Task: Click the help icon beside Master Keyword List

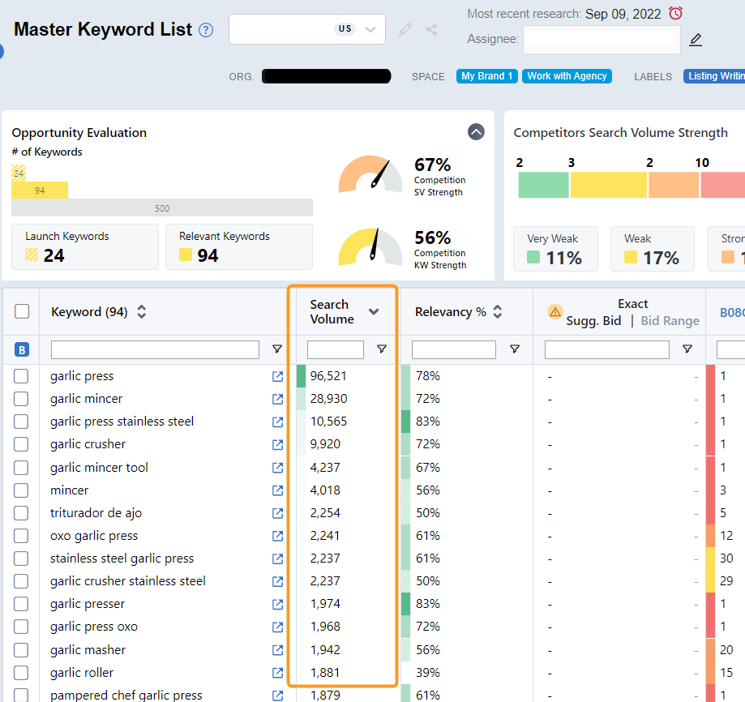Action: (x=206, y=30)
